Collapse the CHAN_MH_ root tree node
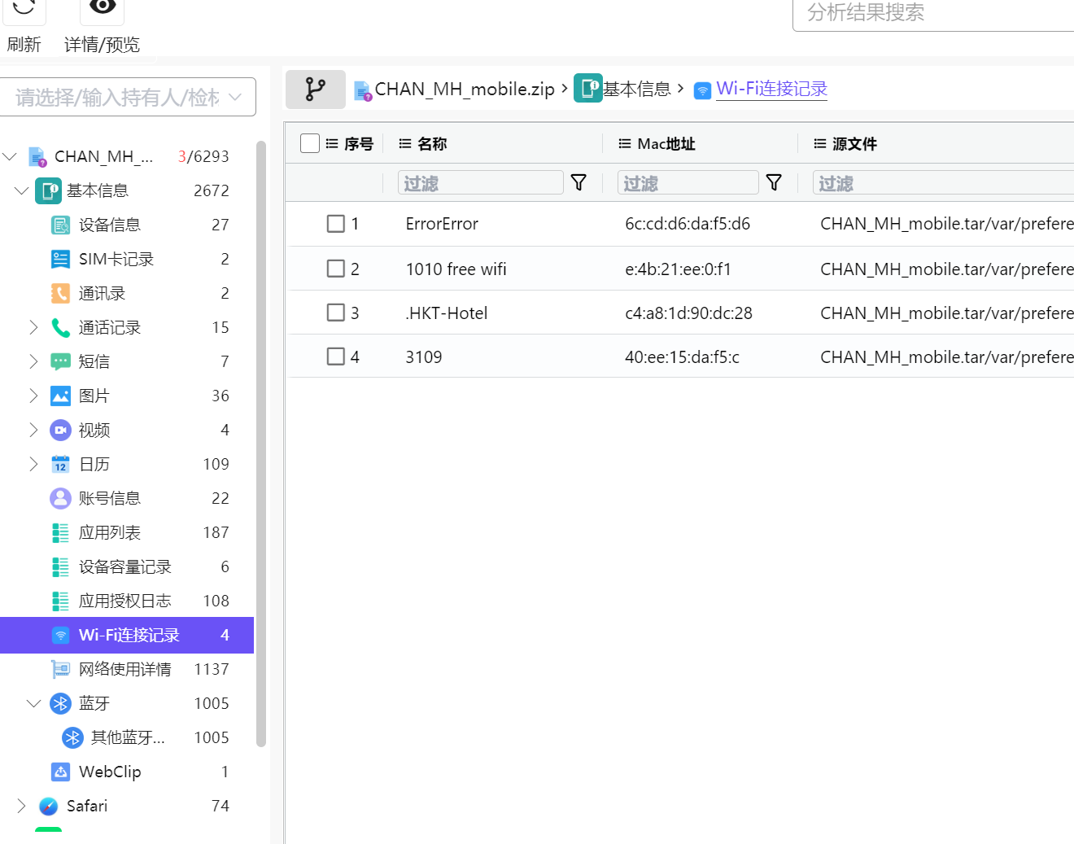 pos(10,156)
